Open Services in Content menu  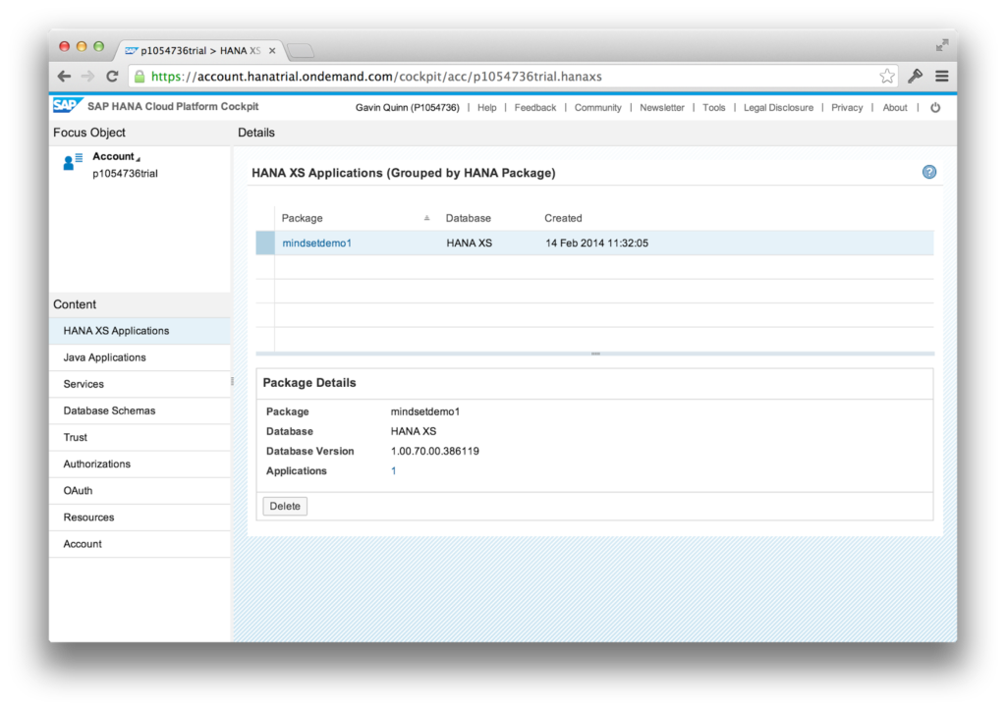click(x=140, y=384)
